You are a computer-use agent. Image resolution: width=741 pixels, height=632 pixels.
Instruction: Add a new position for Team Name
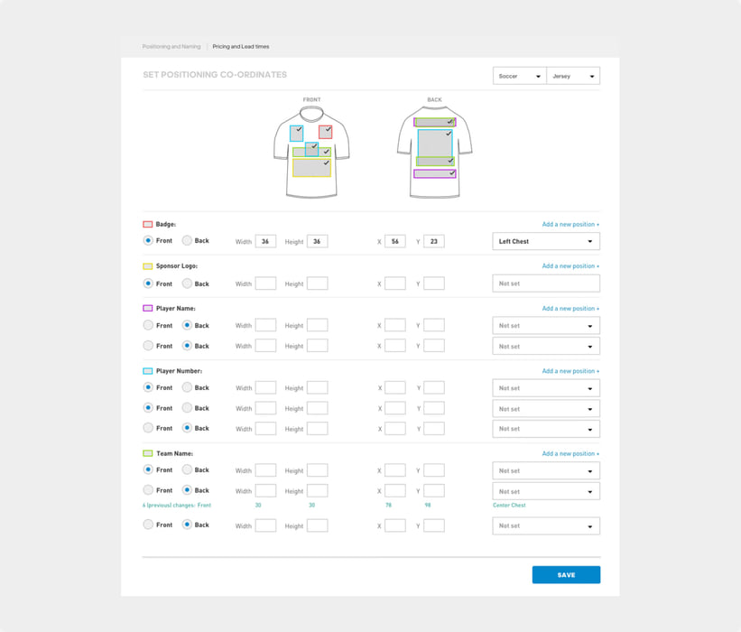tap(570, 453)
